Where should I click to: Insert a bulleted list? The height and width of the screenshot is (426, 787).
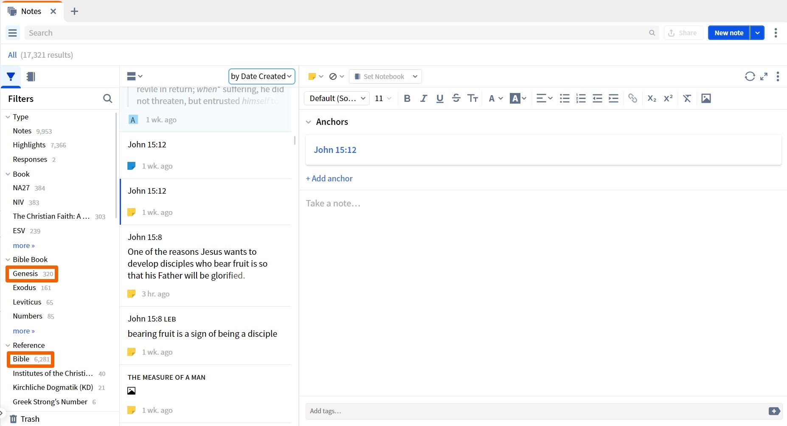565,98
